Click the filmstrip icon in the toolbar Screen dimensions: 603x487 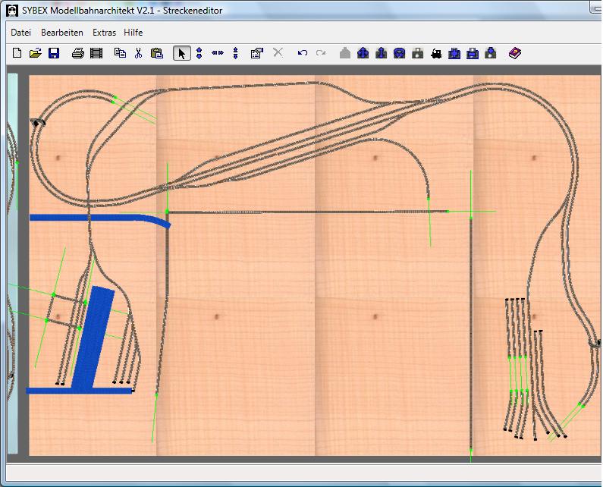[96, 53]
